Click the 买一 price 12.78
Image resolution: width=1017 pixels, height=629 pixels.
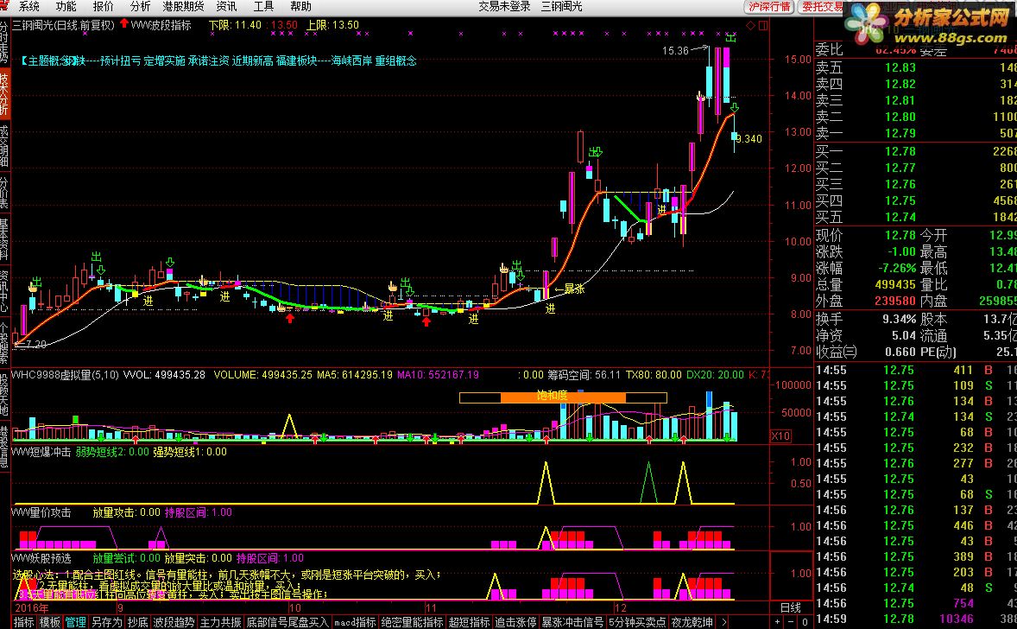pos(900,151)
